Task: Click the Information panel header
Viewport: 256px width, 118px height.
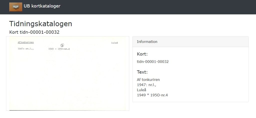Action: pos(190,42)
